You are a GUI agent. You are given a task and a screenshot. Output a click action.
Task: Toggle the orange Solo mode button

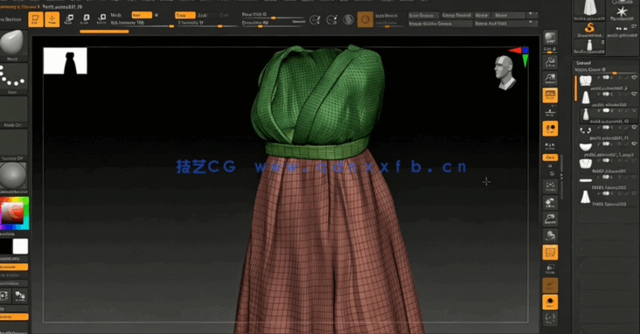550,303
